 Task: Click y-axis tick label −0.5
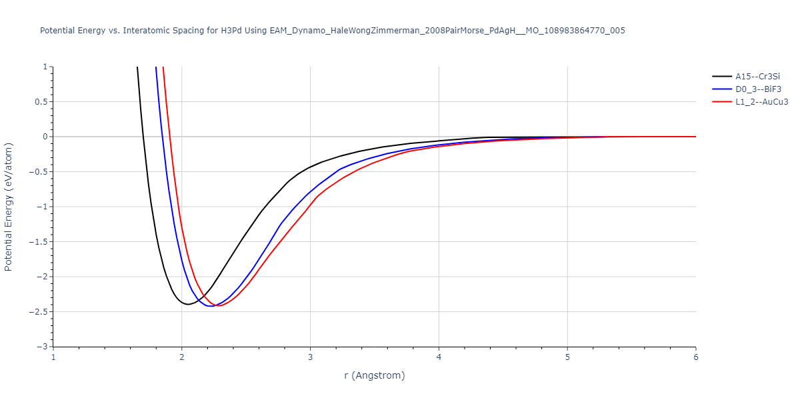coord(39,172)
